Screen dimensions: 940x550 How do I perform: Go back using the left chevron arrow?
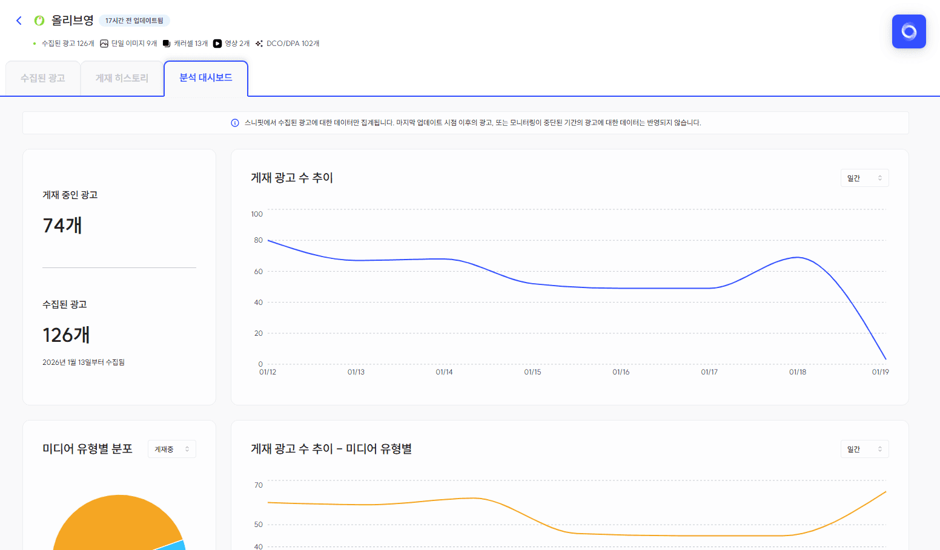[x=19, y=21]
